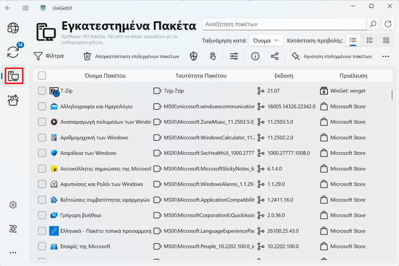
Task: Select the Ασφάλεια των Windows checkbox
Action: pos(42,153)
